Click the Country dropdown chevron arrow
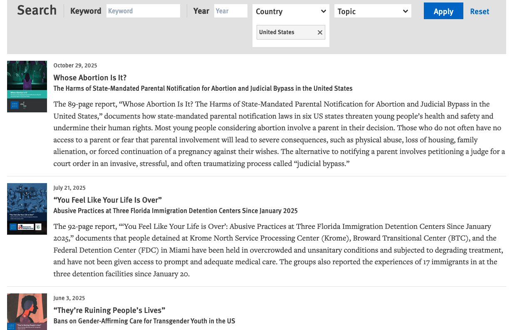 [323, 12]
